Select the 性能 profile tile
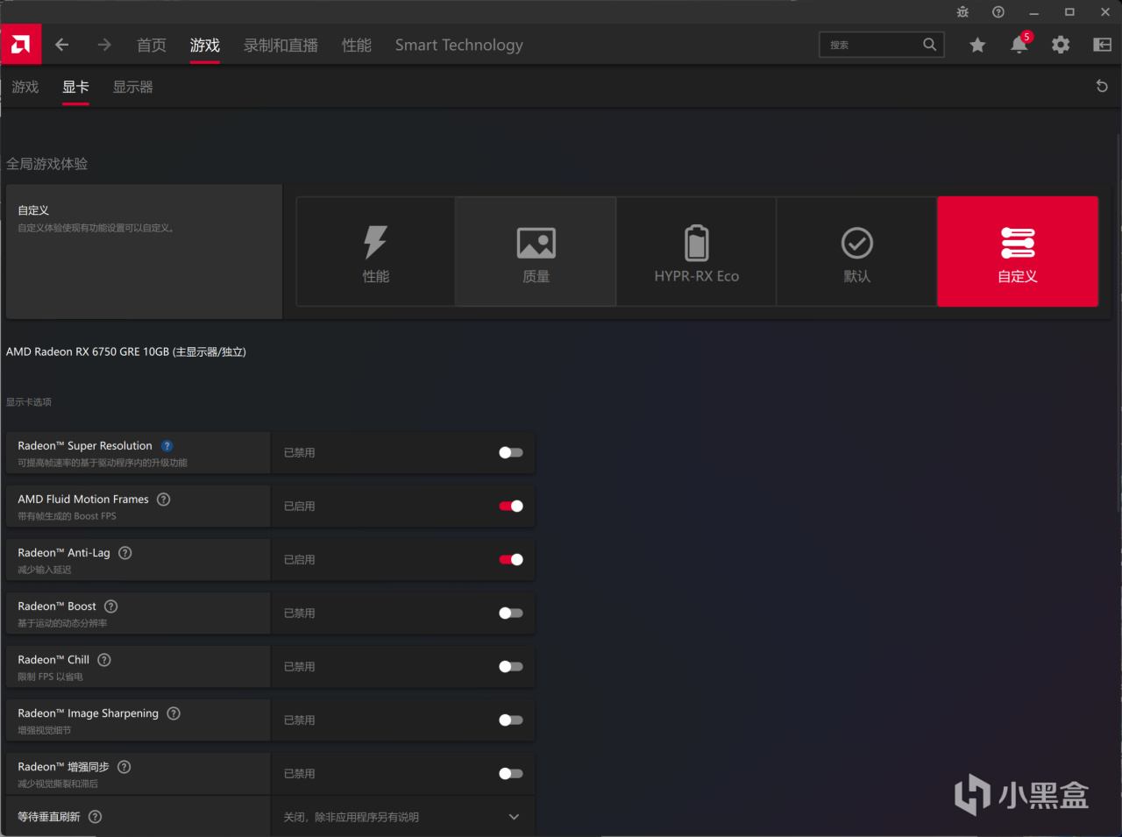The width and height of the screenshot is (1122, 837). tap(376, 252)
